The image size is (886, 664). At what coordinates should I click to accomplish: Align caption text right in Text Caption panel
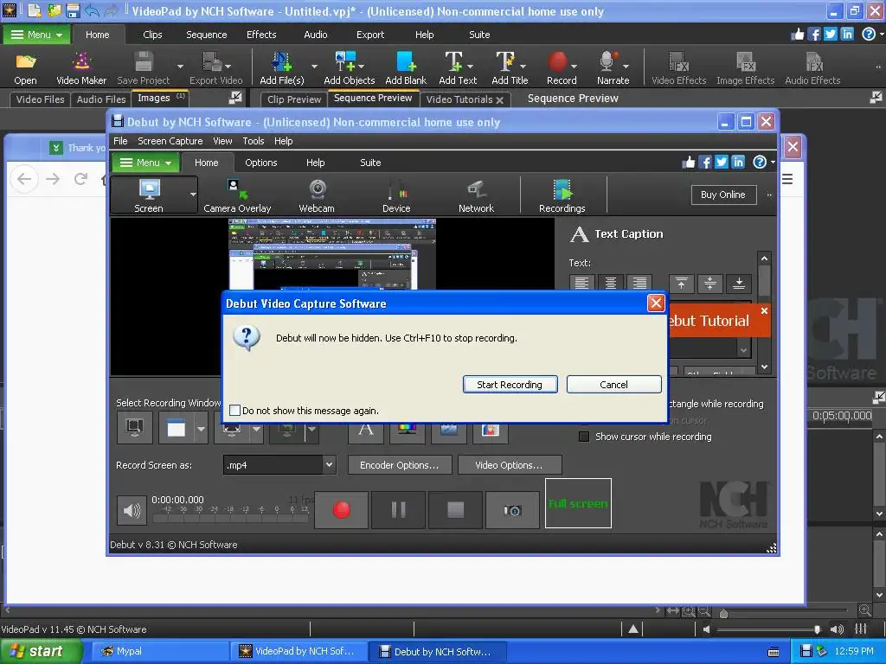[x=639, y=283]
